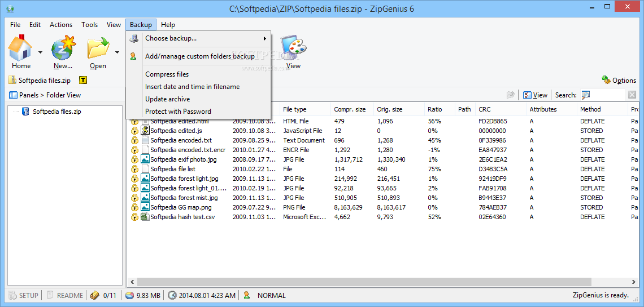
Task: Close the open Backup menu
Action: click(141, 25)
